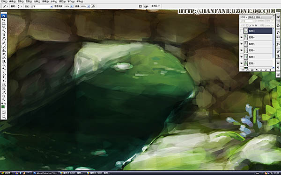Screen dimensions: 281x175
Task: Select the Dodge tool
Action: pyautogui.click(x=4, y=69)
